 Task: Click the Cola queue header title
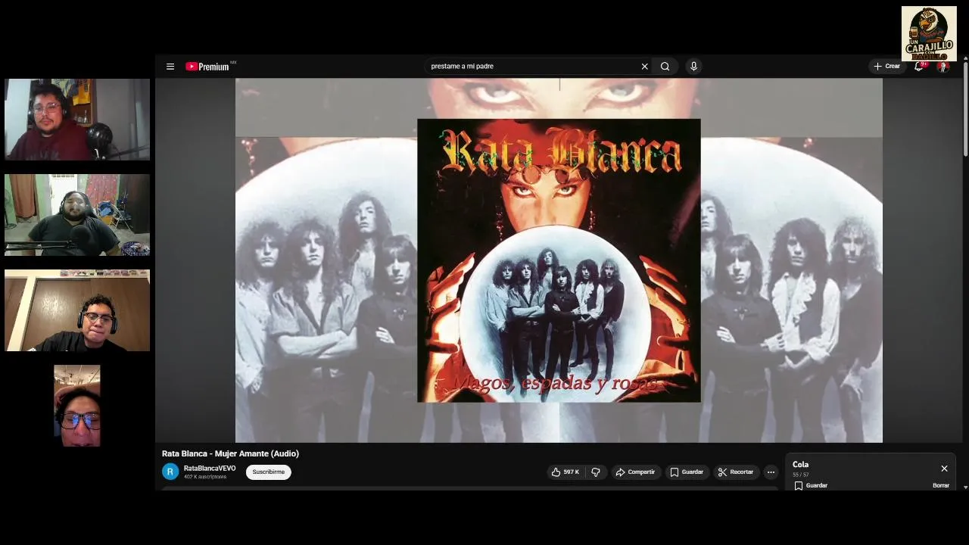[800, 465]
